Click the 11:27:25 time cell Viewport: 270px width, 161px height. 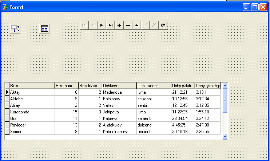coord(183,112)
